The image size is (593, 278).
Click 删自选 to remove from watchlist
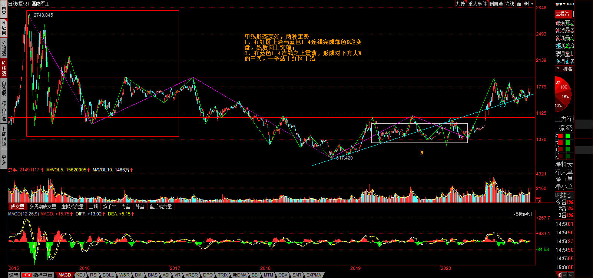tap(496, 4)
